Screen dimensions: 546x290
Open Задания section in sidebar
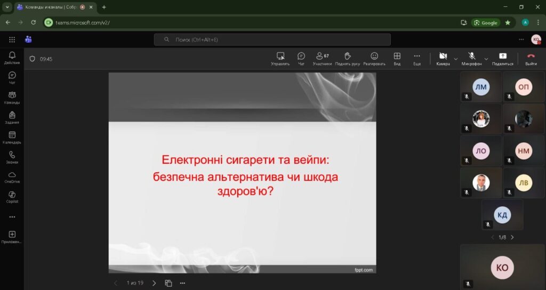(12, 117)
